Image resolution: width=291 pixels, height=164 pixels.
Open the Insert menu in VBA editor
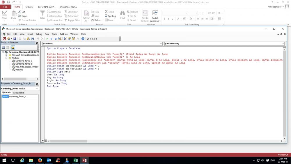point(30,34)
